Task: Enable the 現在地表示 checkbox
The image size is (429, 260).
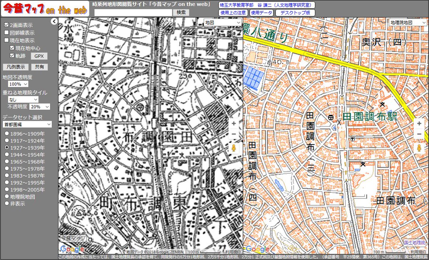Action: point(6,40)
